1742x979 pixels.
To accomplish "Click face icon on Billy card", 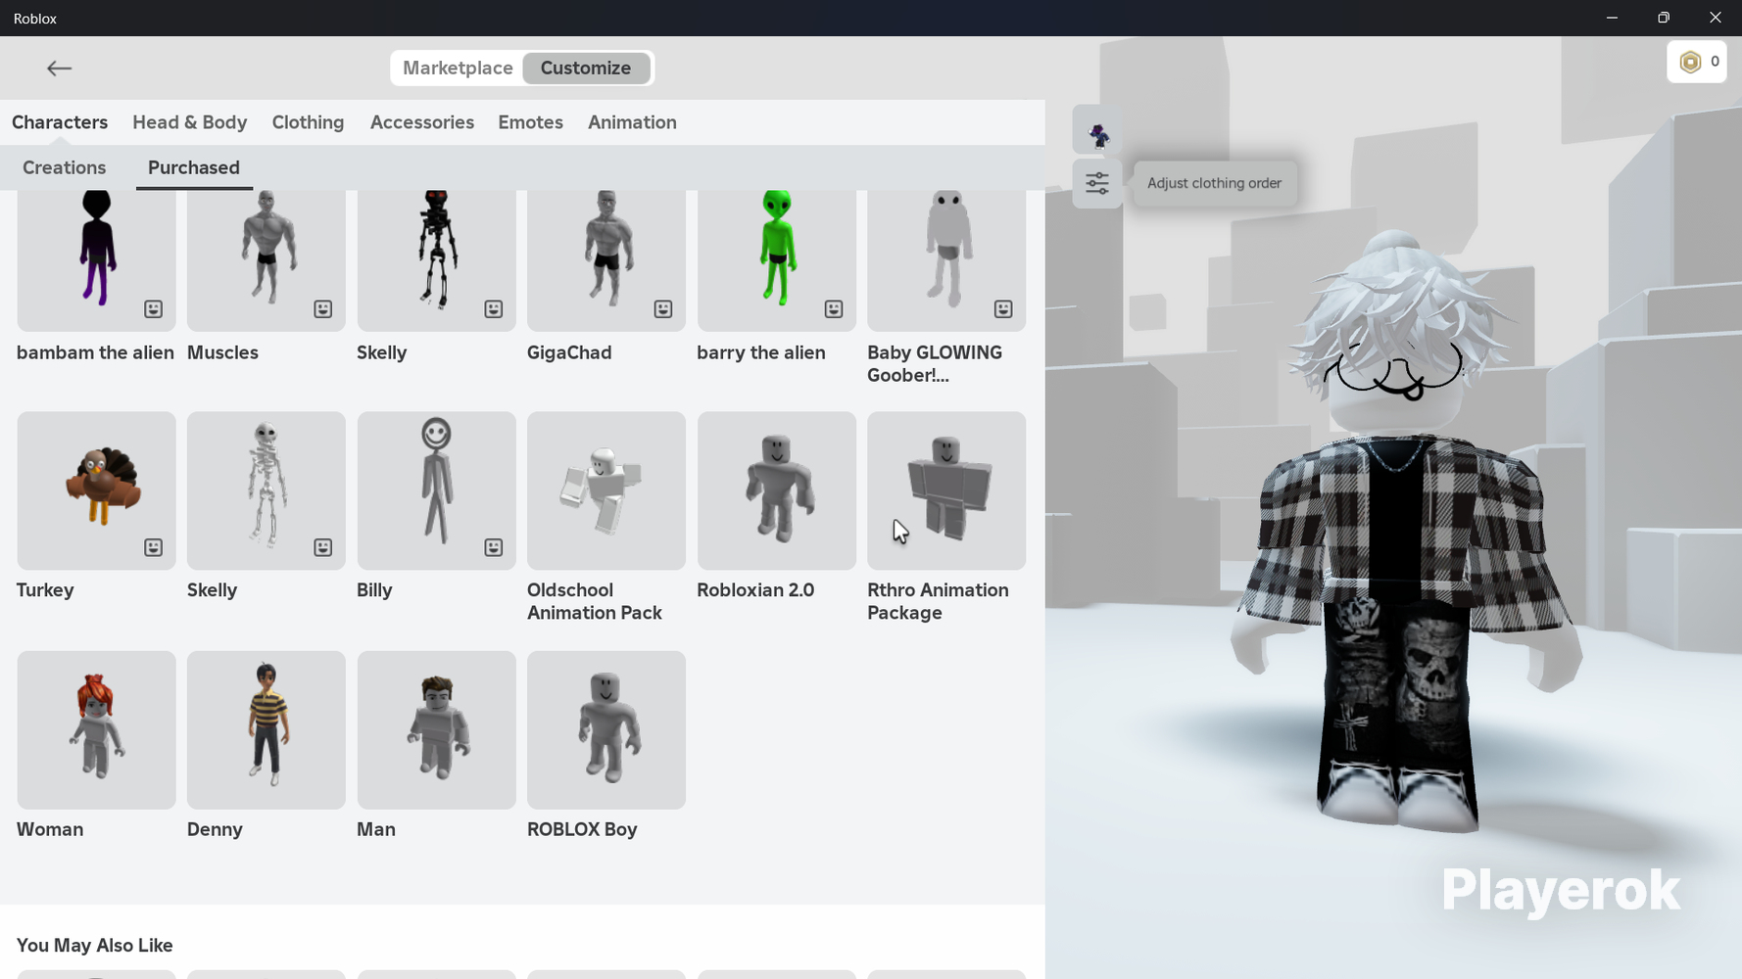I will tap(494, 547).
